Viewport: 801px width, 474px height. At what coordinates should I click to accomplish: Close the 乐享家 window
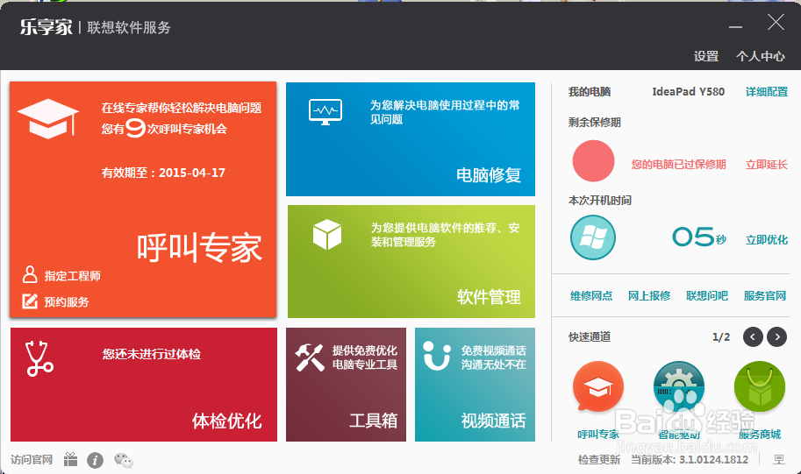[x=776, y=23]
